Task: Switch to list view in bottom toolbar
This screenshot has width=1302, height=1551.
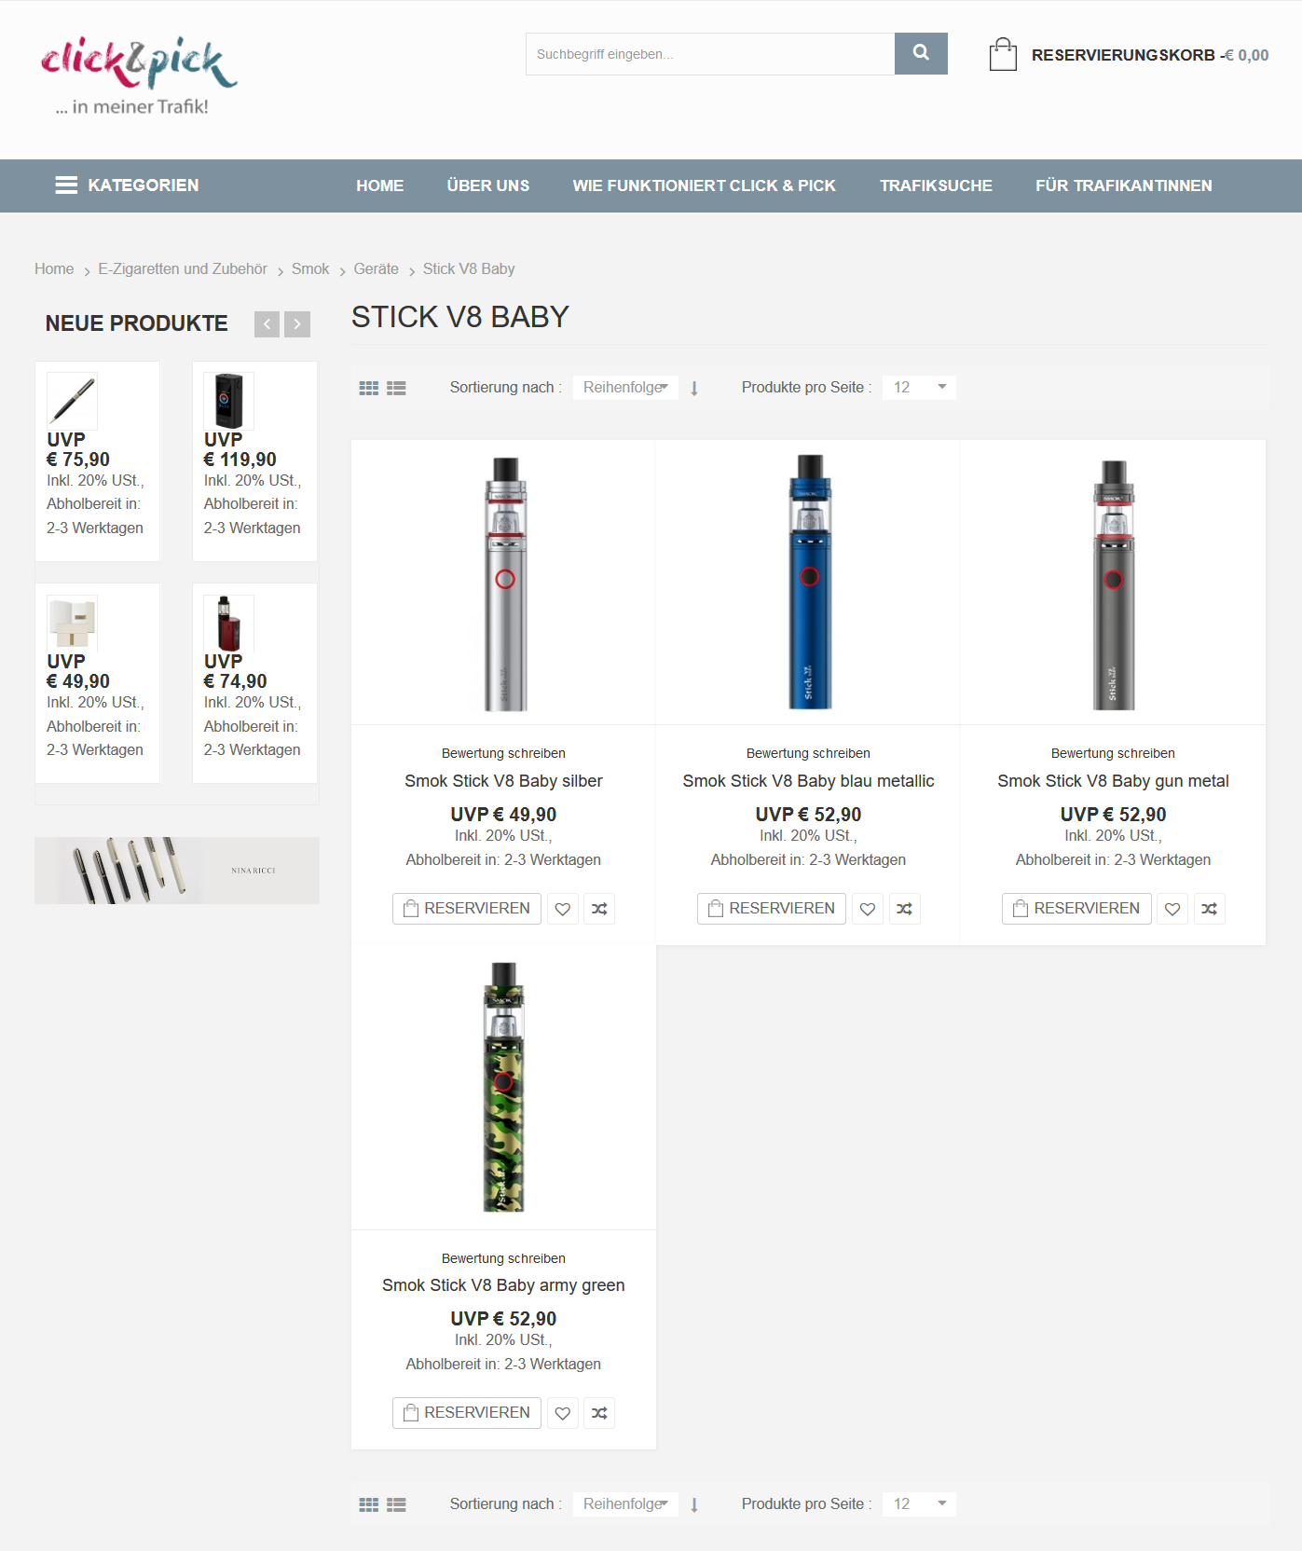Action: (396, 1504)
